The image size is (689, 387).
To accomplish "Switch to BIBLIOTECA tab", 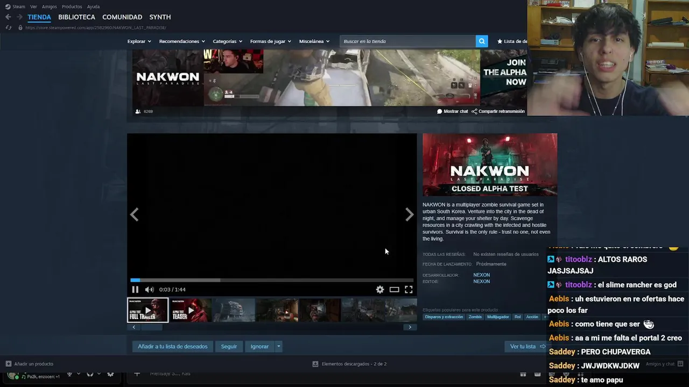I will click(x=76, y=17).
